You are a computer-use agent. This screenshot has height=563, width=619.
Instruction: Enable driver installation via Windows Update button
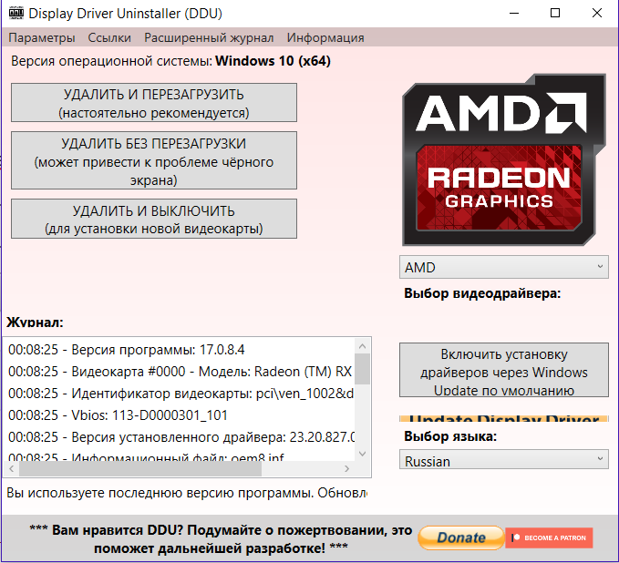[x=504, y=370]
